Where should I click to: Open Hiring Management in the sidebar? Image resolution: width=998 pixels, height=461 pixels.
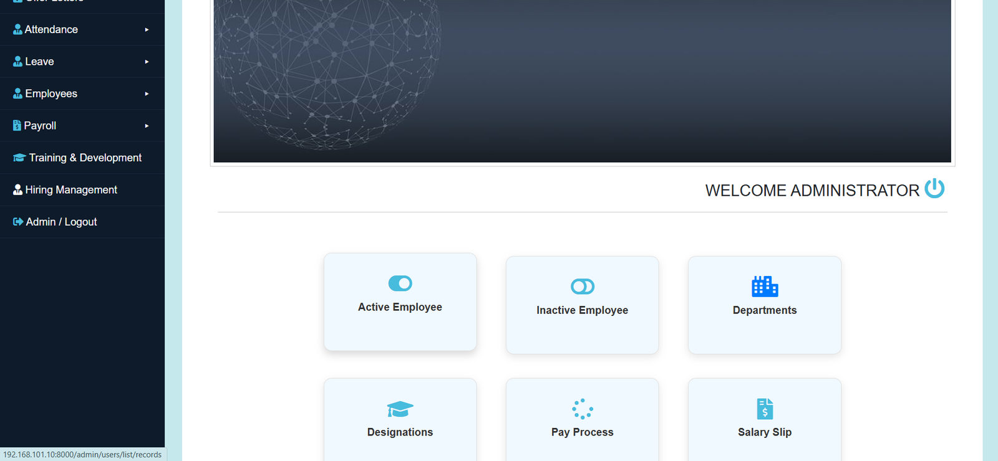[x=71, y=190]
